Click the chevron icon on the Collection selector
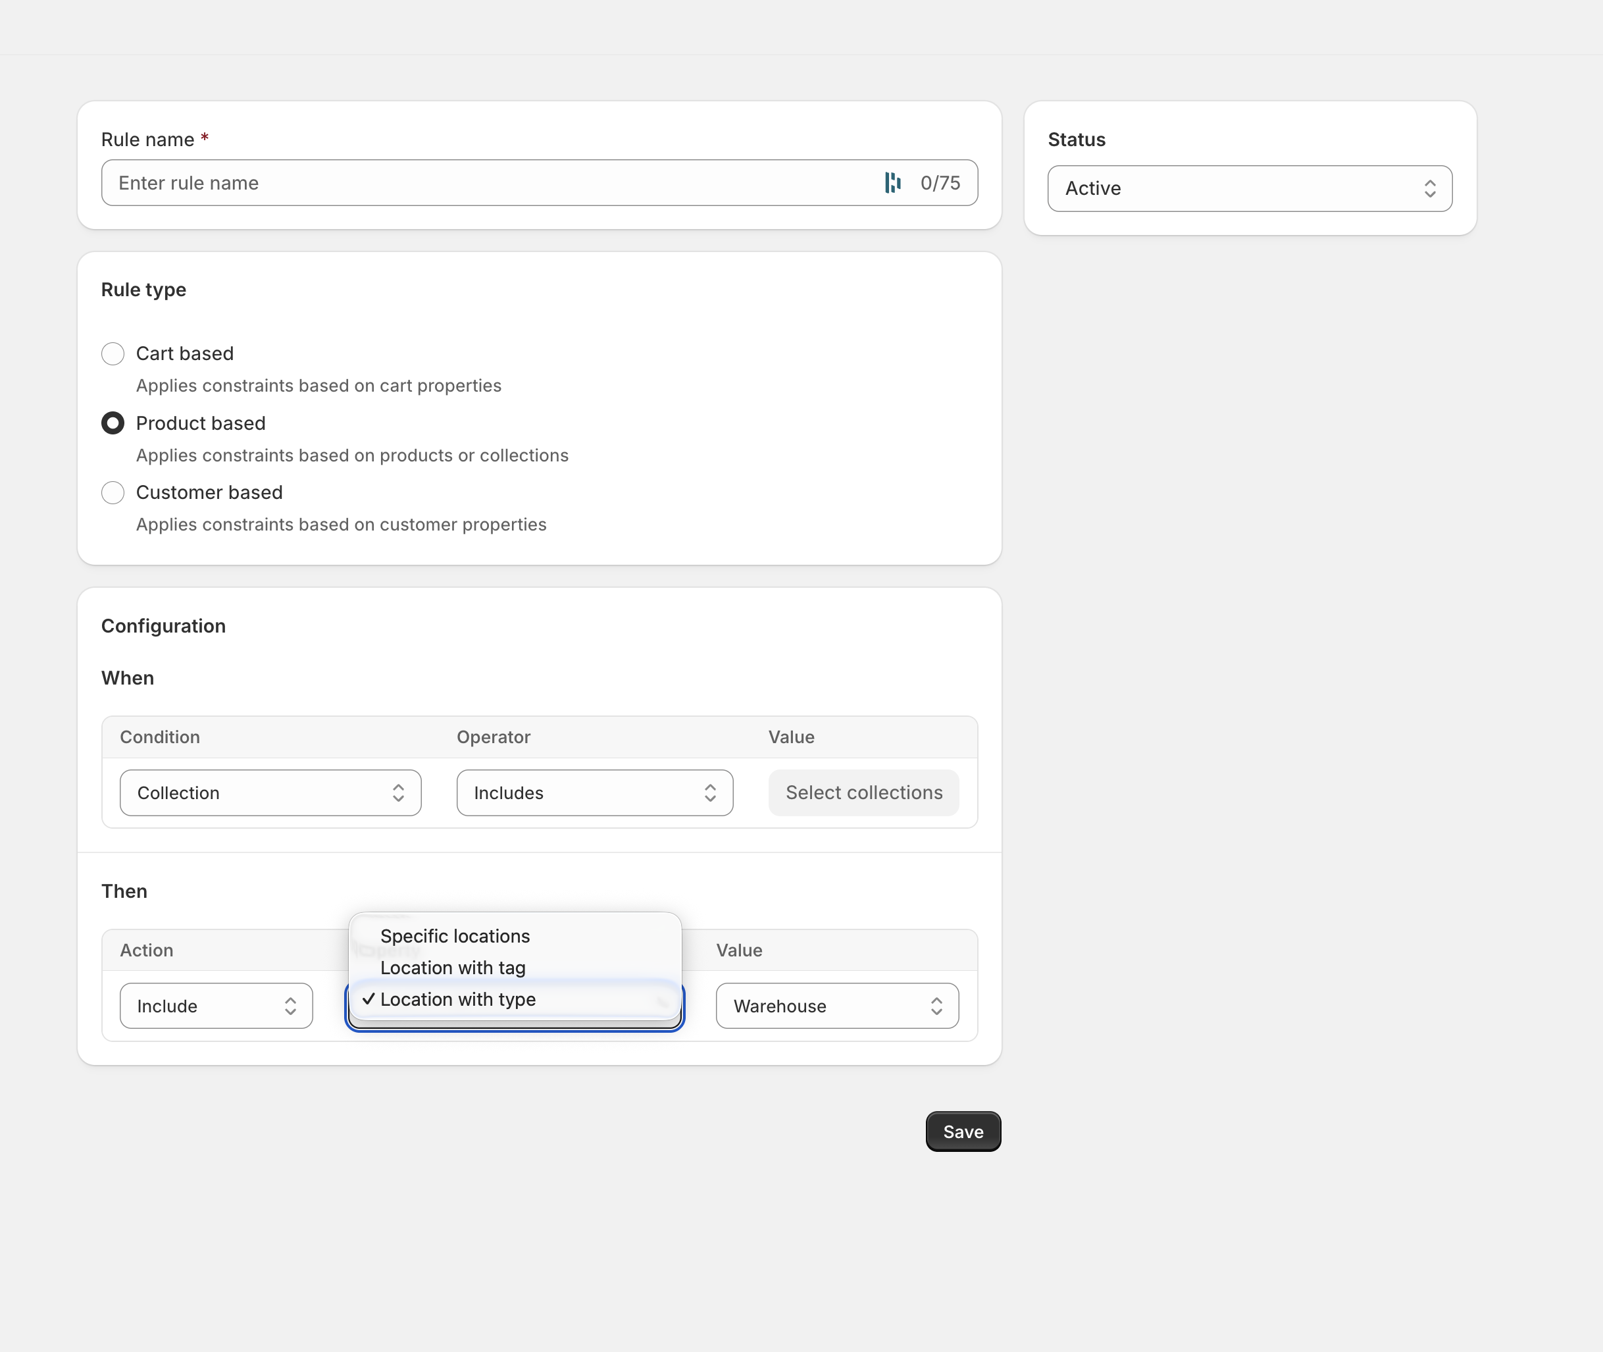Image resolution: width=1603 pixels, height=1352 pixels. (399, 793)
